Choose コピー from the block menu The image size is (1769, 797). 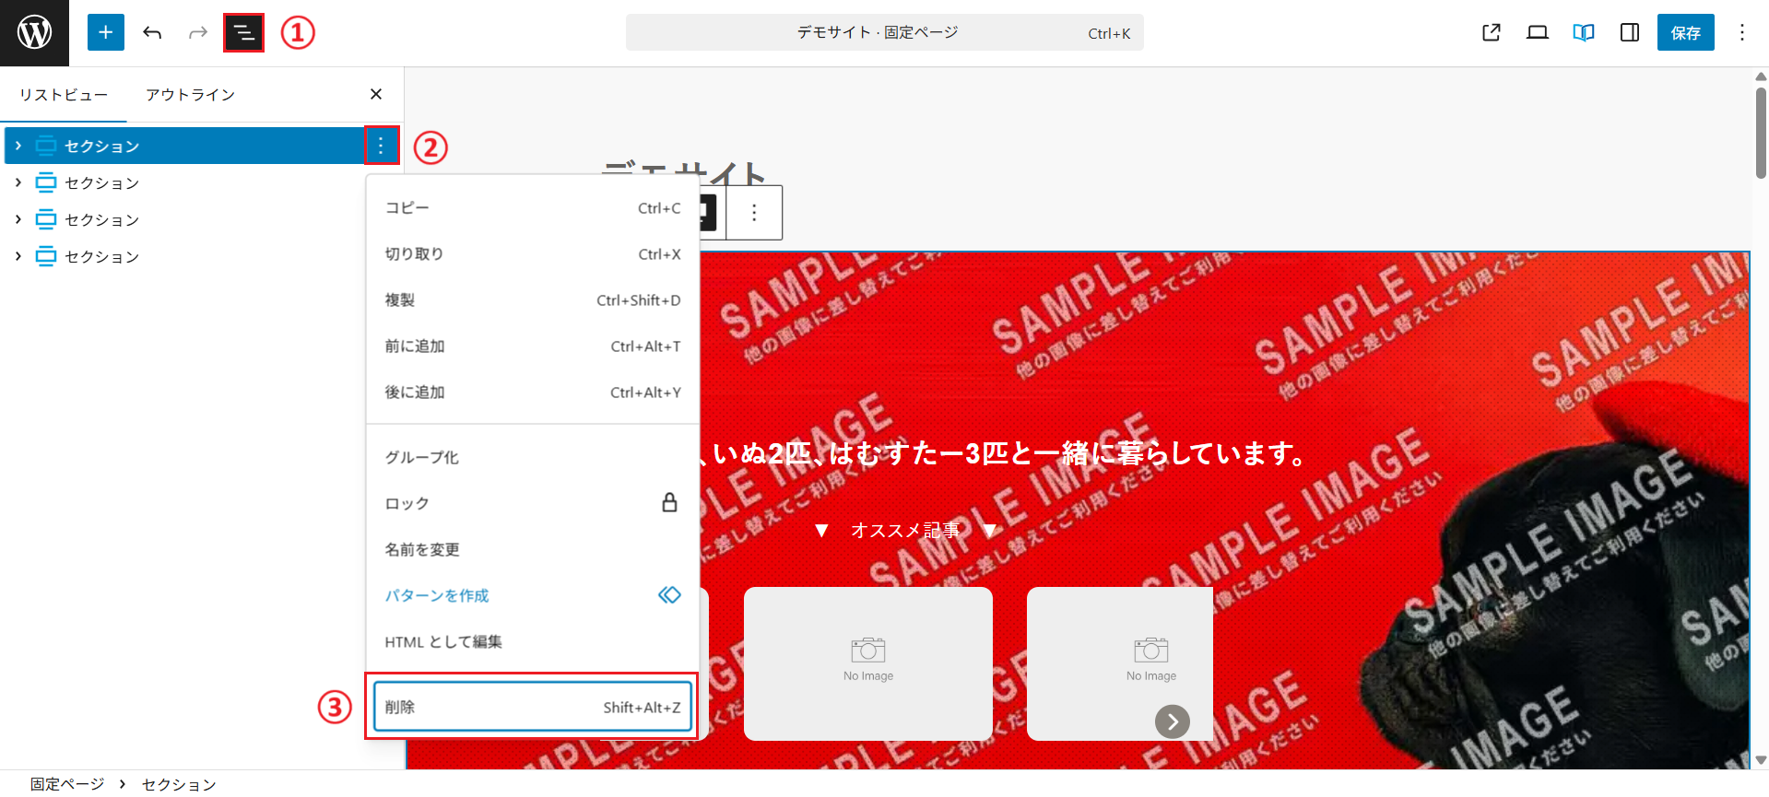(533, 208)
